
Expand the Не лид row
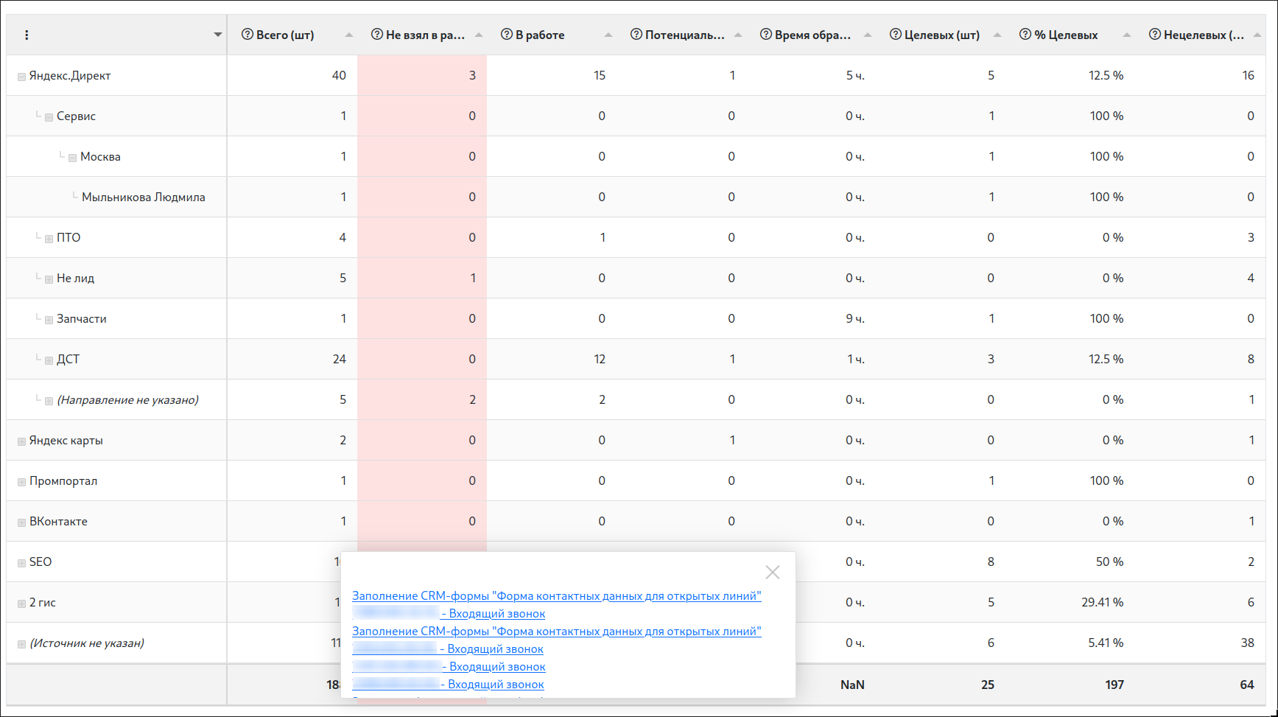49,279
